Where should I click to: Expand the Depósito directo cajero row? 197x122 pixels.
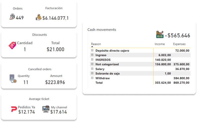point(92,50)
